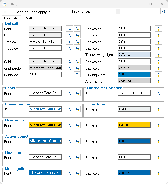This screenshot has height=184, width=168.
Task: Open backcolor picker for Grid row
Action: (159, 61)
